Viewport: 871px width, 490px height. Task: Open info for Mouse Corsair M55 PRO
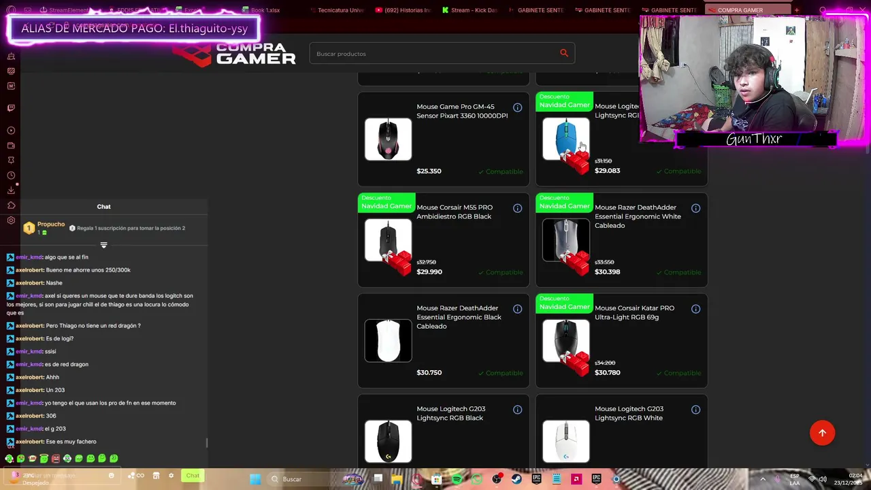pyautogui.click(x=517, y=208)
